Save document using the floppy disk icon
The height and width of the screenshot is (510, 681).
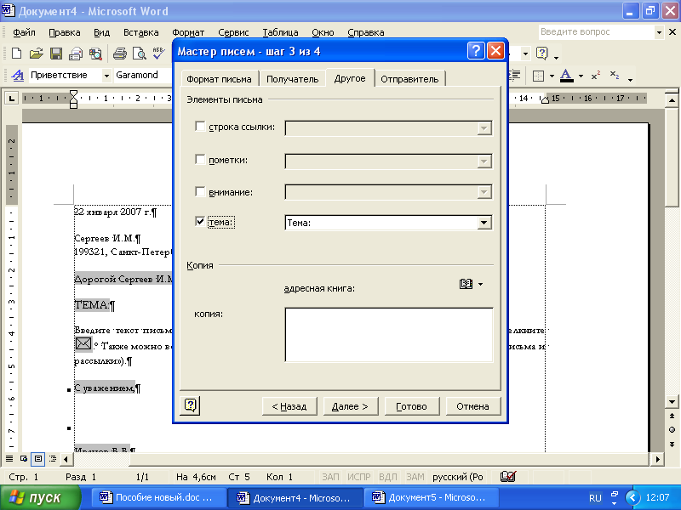click(56, 54)
